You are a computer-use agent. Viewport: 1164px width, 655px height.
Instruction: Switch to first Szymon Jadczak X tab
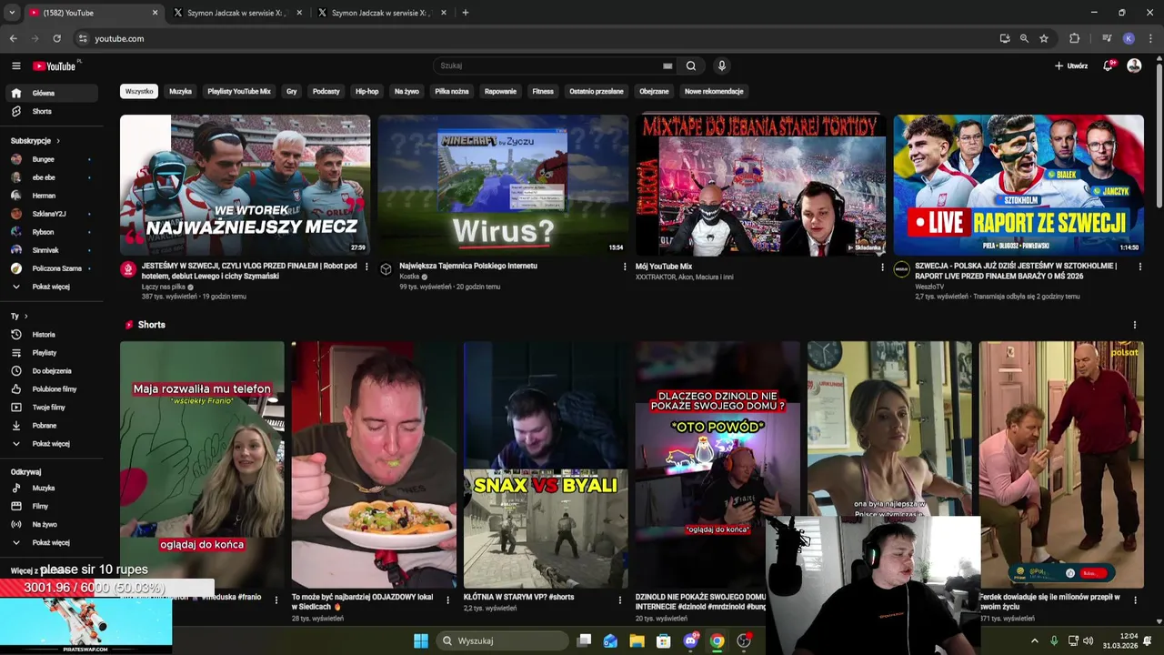point(236,13)
